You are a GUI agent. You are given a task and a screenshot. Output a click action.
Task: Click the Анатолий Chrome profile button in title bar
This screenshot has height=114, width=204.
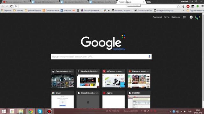pyautogui.click(x=184, y=1)
